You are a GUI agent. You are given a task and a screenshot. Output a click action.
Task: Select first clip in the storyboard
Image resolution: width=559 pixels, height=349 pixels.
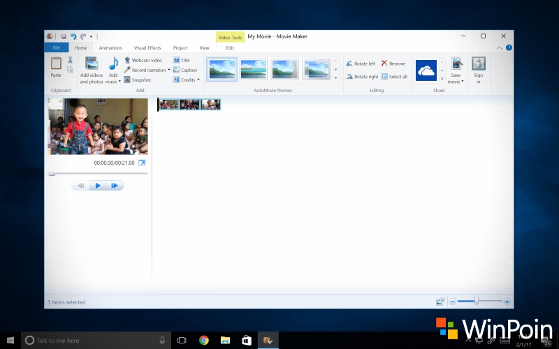click(168, 104)
